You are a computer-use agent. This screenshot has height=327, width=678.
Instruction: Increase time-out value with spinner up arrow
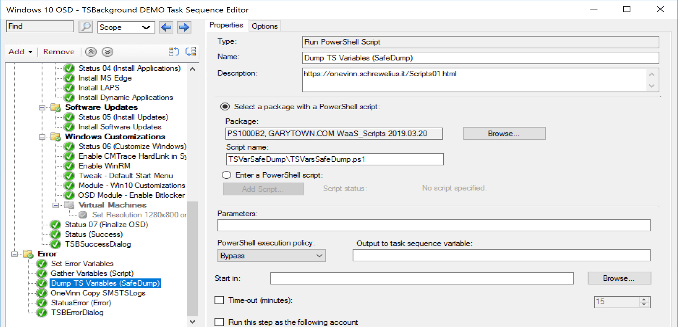(x=644, y=299)
